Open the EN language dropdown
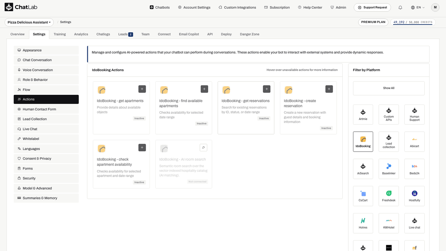This screenshot has width=446, height=251. click(418, 7)
